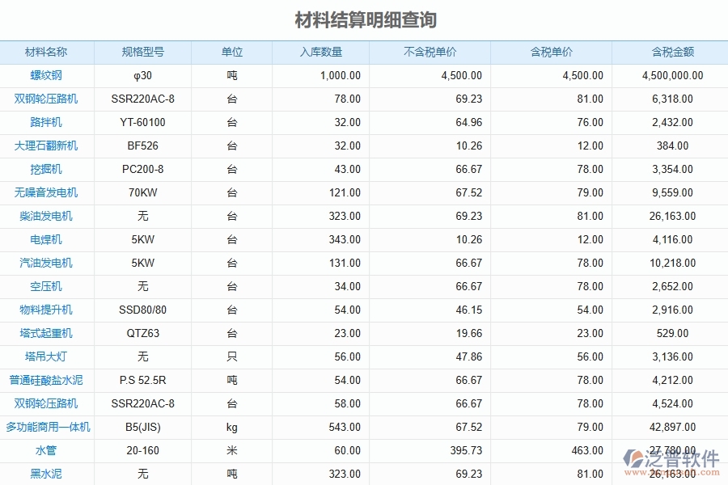Click the 黑水泥 material name link
This screenshot has height=485, width=728.
[48, 474]
